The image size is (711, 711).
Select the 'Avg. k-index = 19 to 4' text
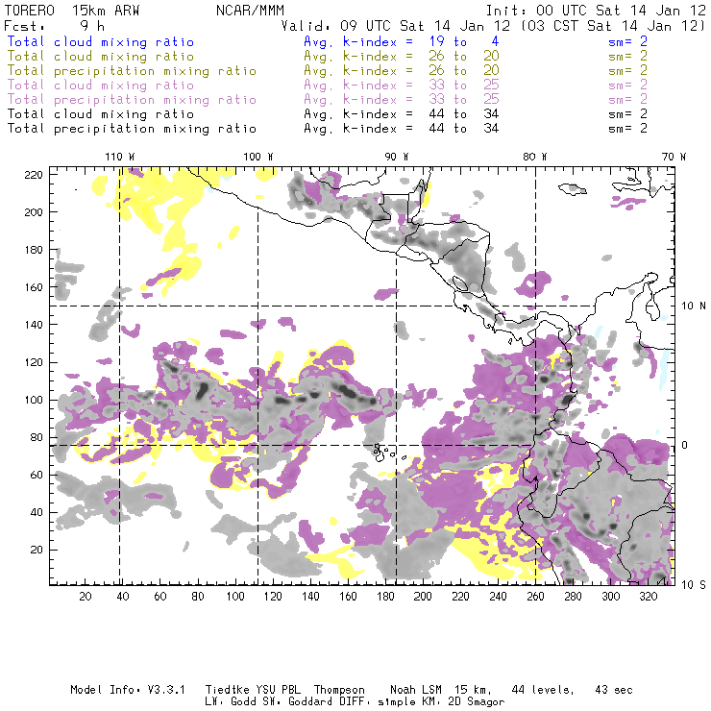click(402, 41)
